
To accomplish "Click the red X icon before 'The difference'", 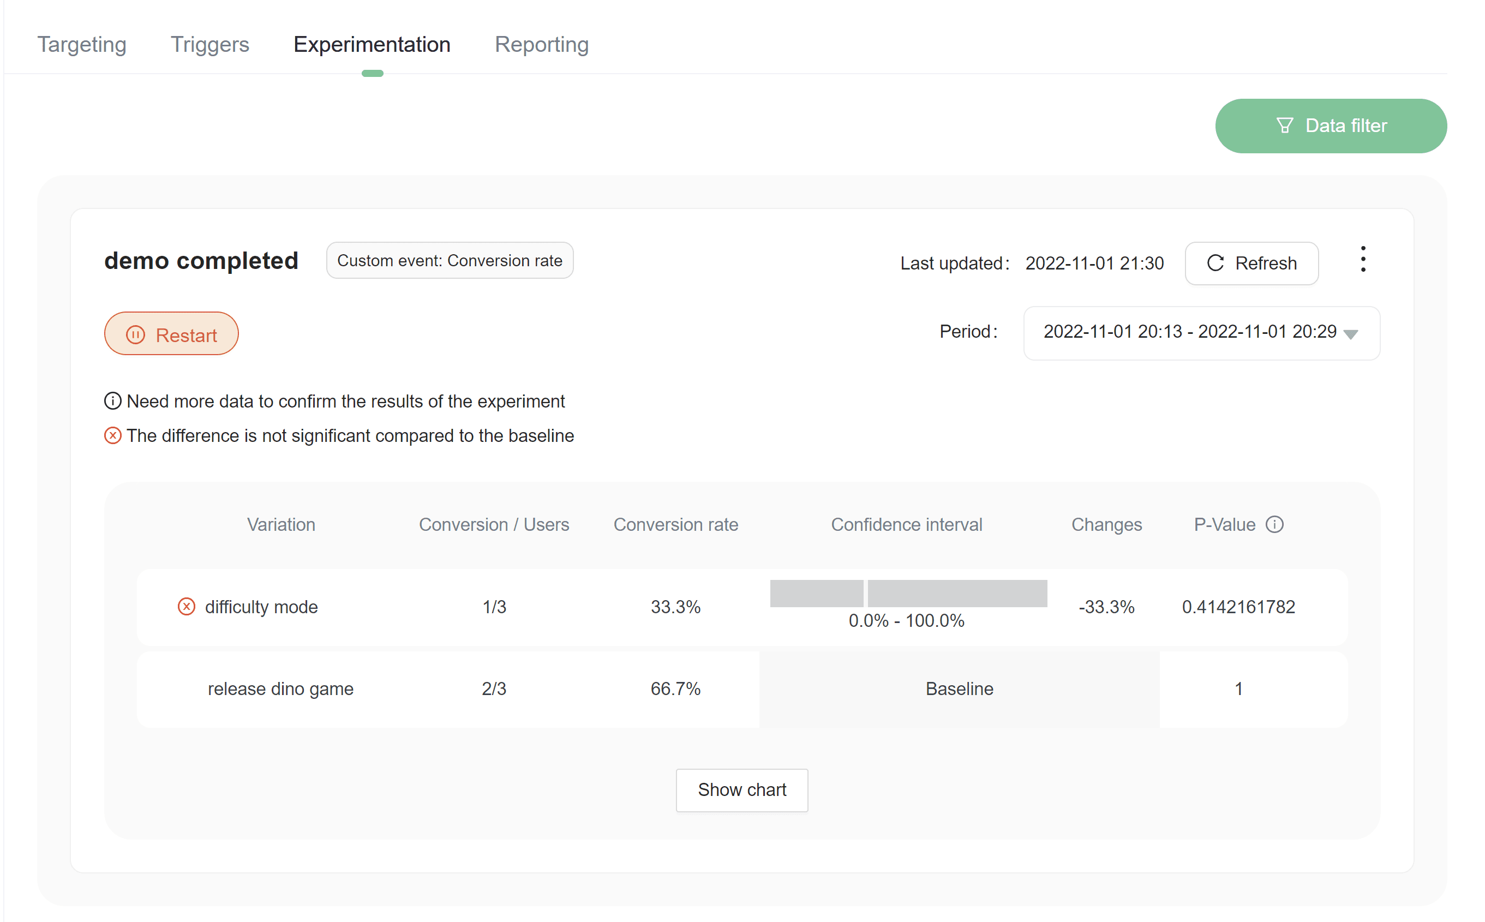I will point(113,436).
